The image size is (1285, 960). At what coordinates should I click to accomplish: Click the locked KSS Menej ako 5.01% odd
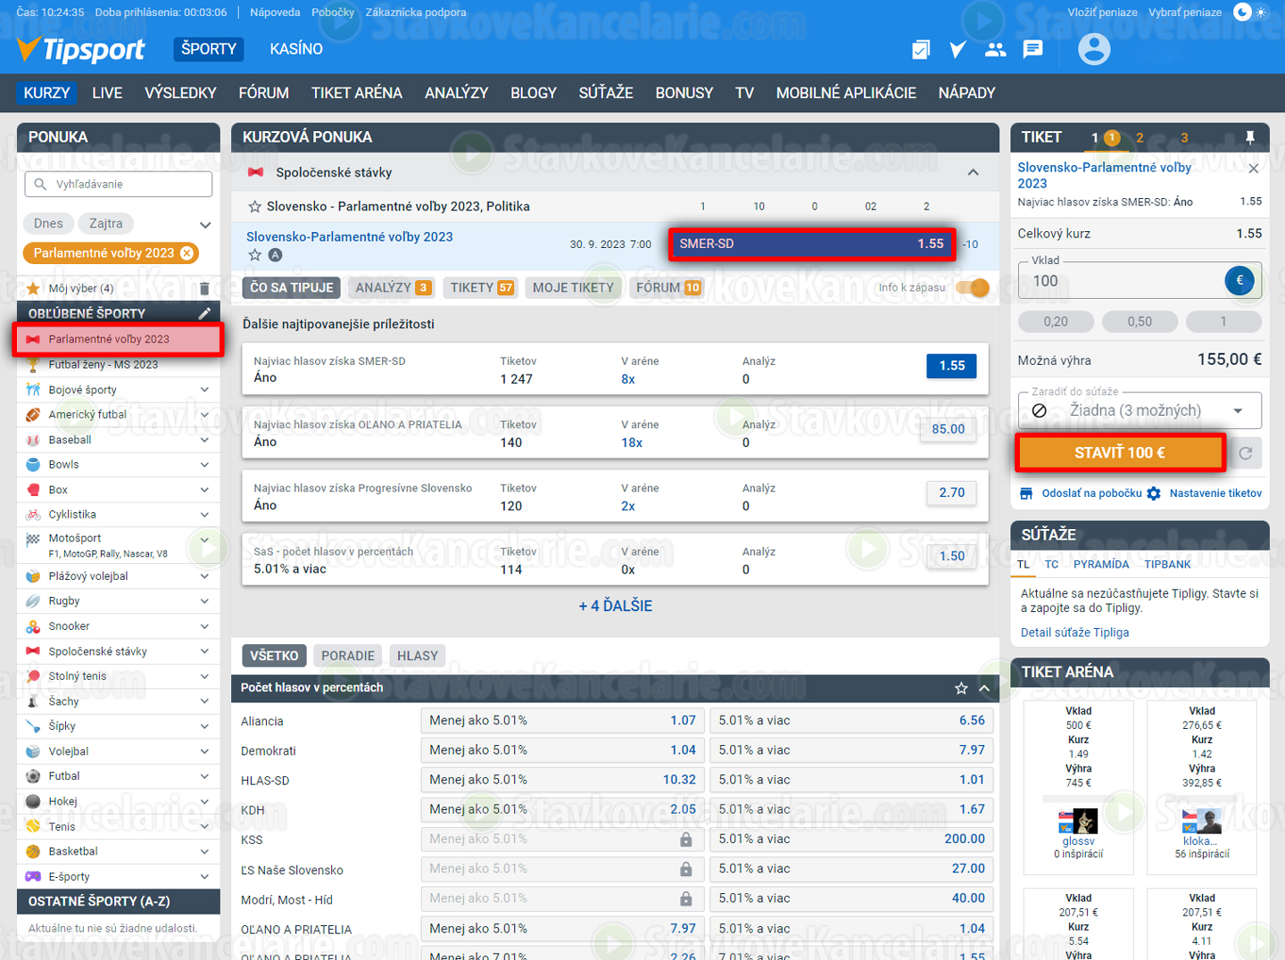point(562,840)
